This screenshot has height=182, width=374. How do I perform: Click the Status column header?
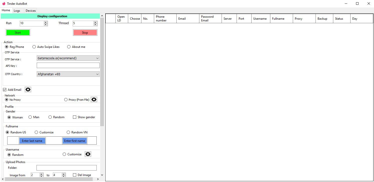point(342,19)
